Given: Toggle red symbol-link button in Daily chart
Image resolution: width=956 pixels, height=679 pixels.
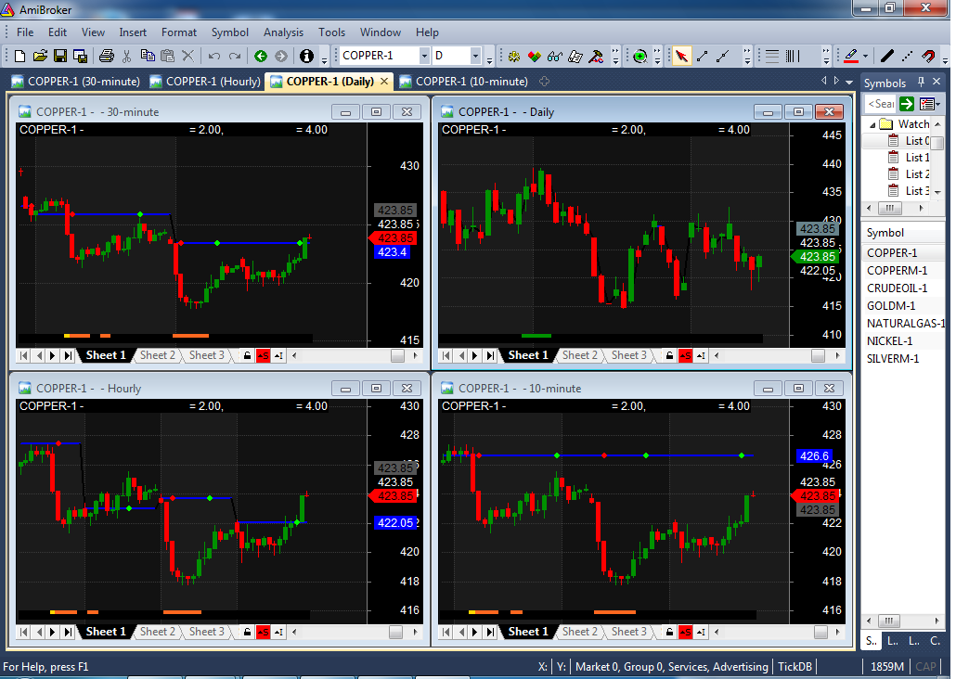Looking at the screenshot, I should coord(685,355).
